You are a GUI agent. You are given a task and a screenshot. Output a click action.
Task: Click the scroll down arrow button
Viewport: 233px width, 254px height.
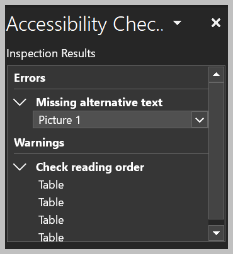(x=216, y=233)
